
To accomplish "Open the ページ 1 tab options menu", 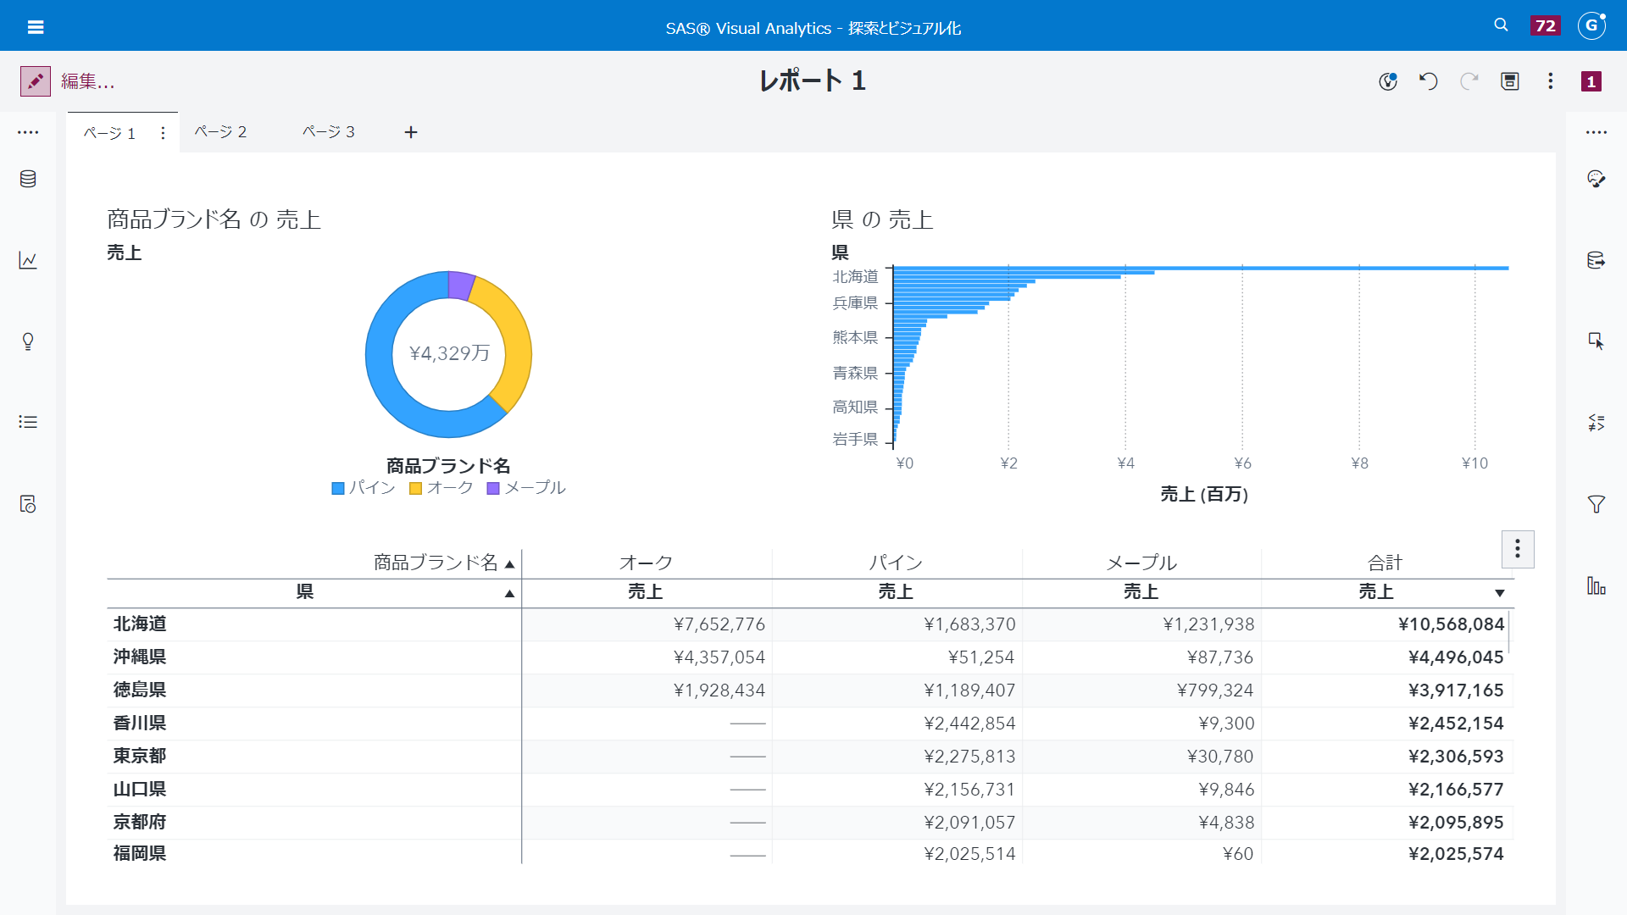I will click(x=163, y=133).
